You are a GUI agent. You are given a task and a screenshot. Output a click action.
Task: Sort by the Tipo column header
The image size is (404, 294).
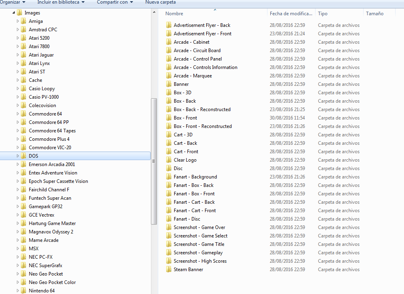(339, 13)
